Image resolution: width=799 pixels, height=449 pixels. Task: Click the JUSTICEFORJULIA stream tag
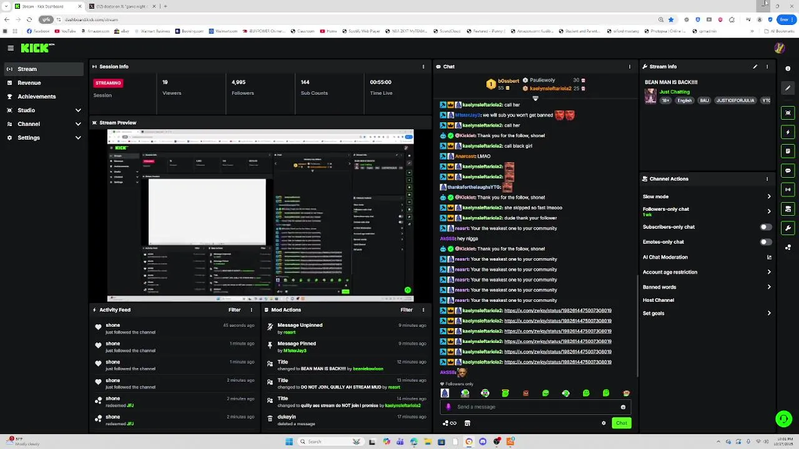click(x=735, y=100)
